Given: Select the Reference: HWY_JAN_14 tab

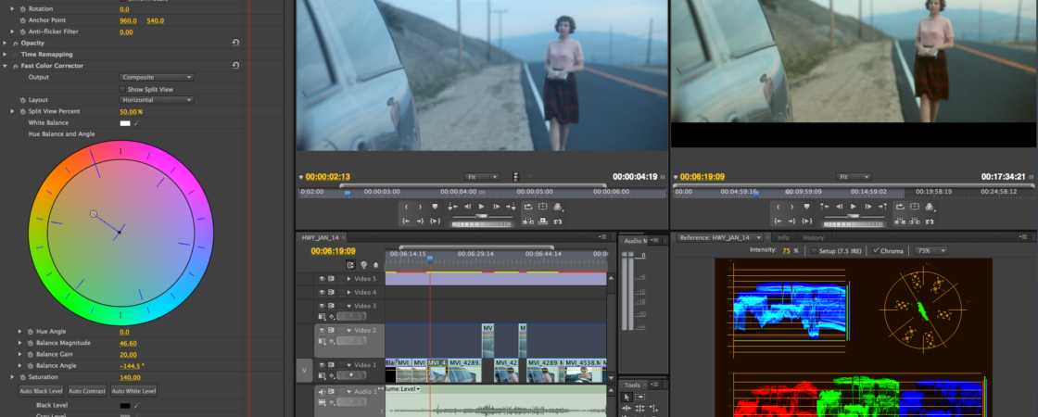Looking at the screenshot, I should click(x=715, y=237).
